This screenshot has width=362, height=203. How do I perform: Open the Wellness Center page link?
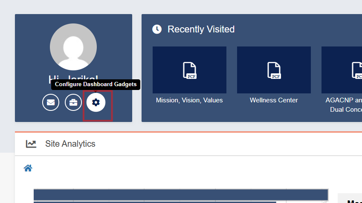274,100
